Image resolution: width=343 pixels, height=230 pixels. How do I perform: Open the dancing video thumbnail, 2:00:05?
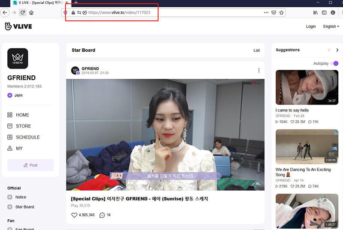(x=307, y=146)
